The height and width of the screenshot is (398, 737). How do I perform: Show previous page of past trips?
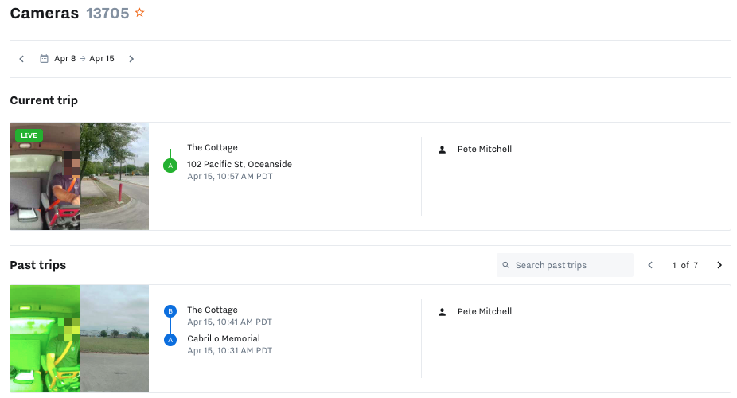(650, 265)
